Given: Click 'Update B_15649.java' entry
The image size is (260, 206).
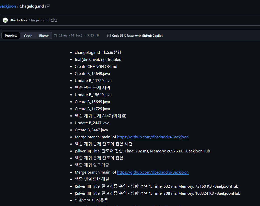Looking at the screenshot, I should 93,95.
